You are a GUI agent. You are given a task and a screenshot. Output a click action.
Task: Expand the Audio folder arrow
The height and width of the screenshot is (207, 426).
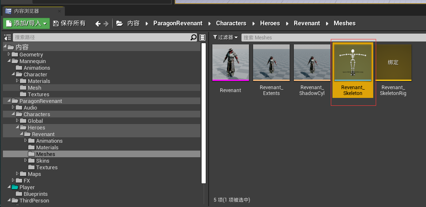pos(13,107)
